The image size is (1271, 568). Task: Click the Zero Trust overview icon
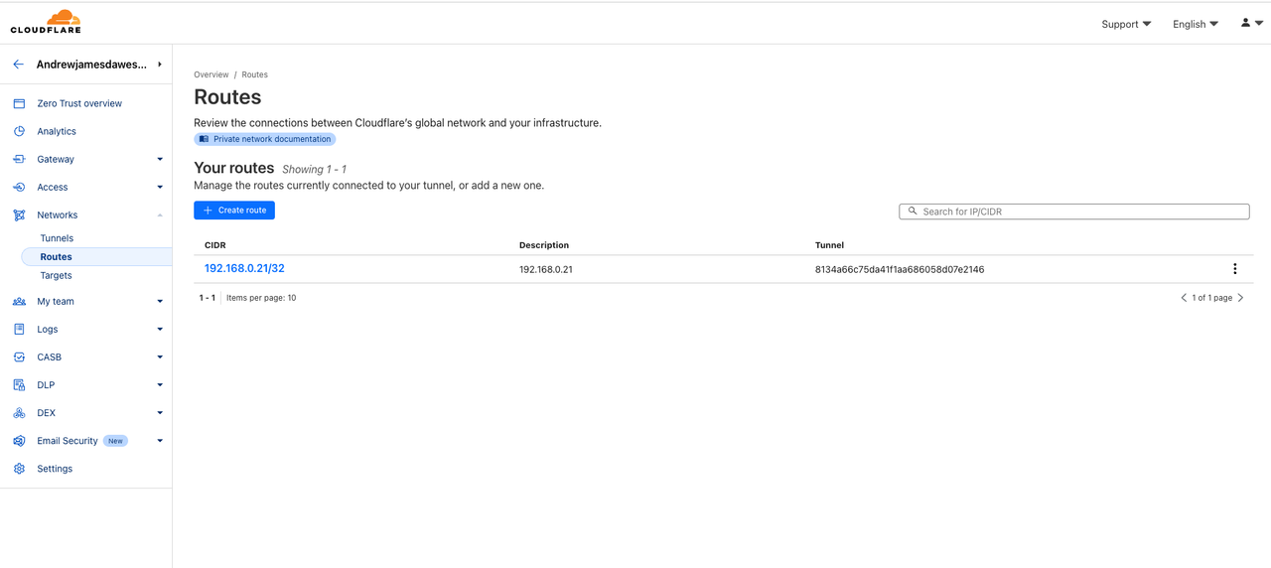click(19, 103)
